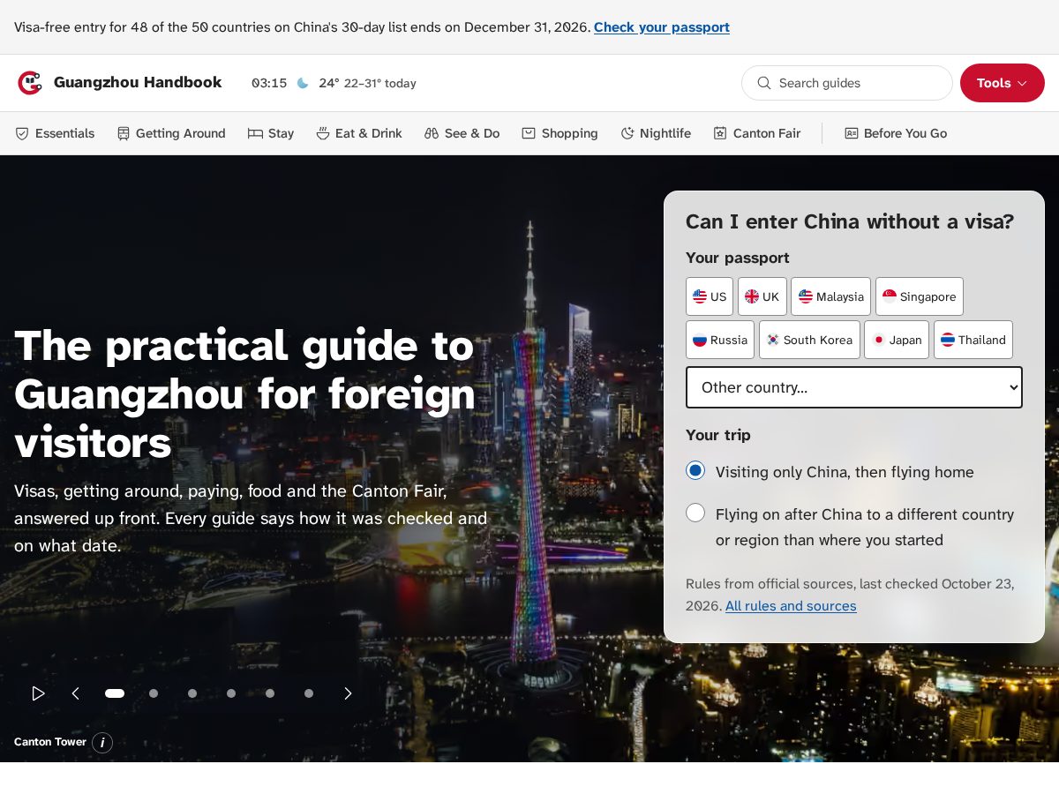Open the Tools dropdown menu
Image resolution: width=1059 pixels, height=794 pixels.
pos(1003,83)
